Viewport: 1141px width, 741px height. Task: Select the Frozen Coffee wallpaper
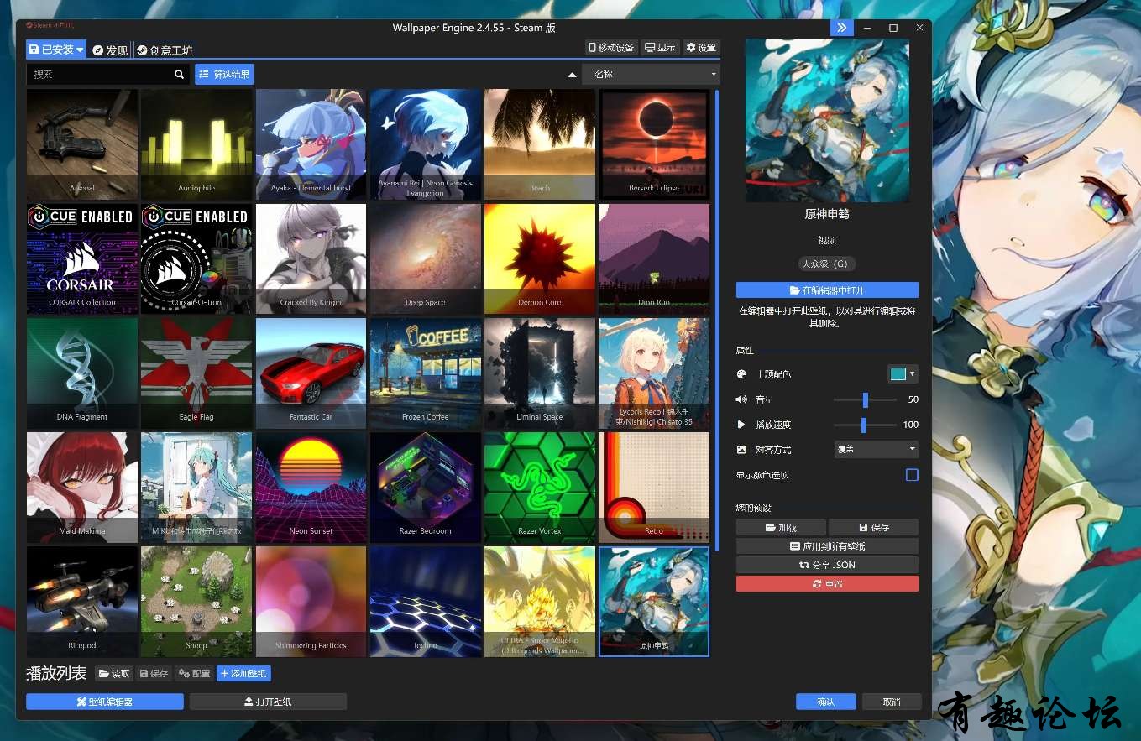(426, 373)
